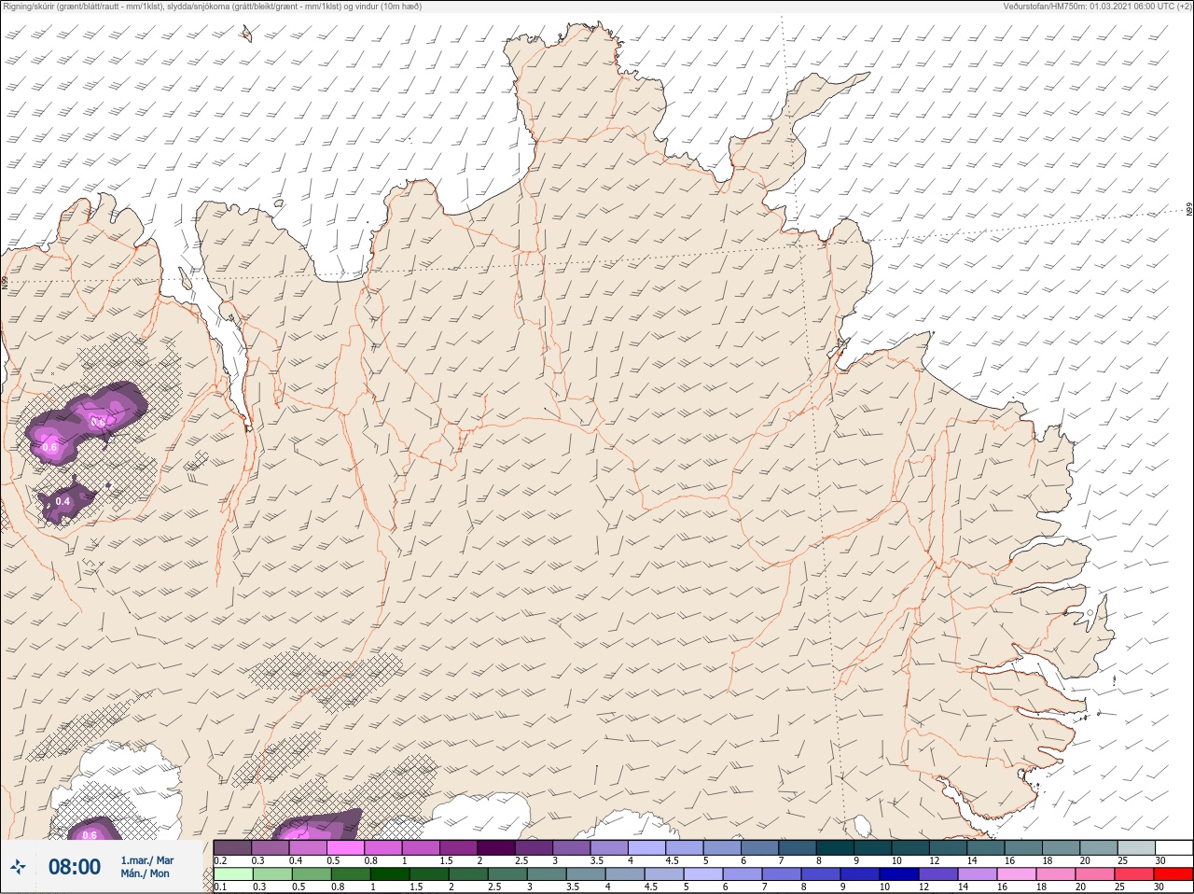Click the pale blue 5–6 rain legend swatch
The height and width of the screenshot is (894, 1194).
(702, 874)
